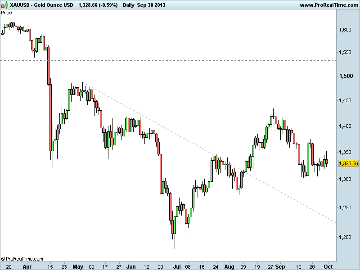
Task: Click the 1,328.66 (-0.59%) header value
Action: coord(98,5)
